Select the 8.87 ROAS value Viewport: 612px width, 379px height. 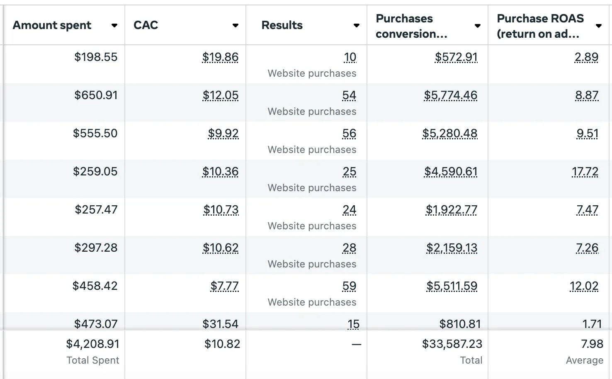(x=587, y=95)
